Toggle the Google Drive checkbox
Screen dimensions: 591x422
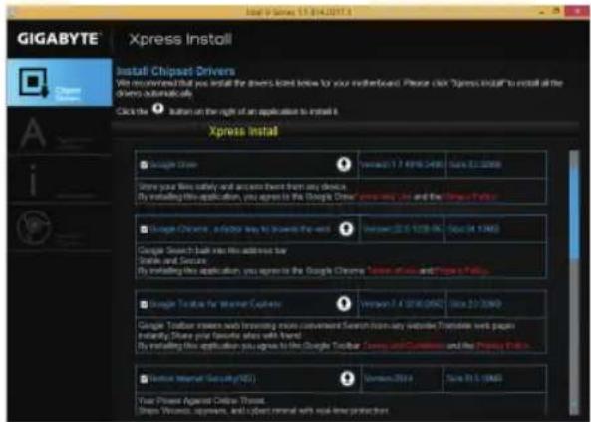click(144, 165)
